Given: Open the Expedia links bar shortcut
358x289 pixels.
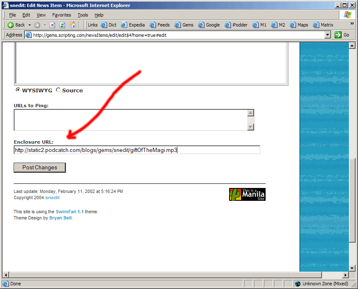Looking at the screenshot, I should pyautogui.click(x=133, y=25).
